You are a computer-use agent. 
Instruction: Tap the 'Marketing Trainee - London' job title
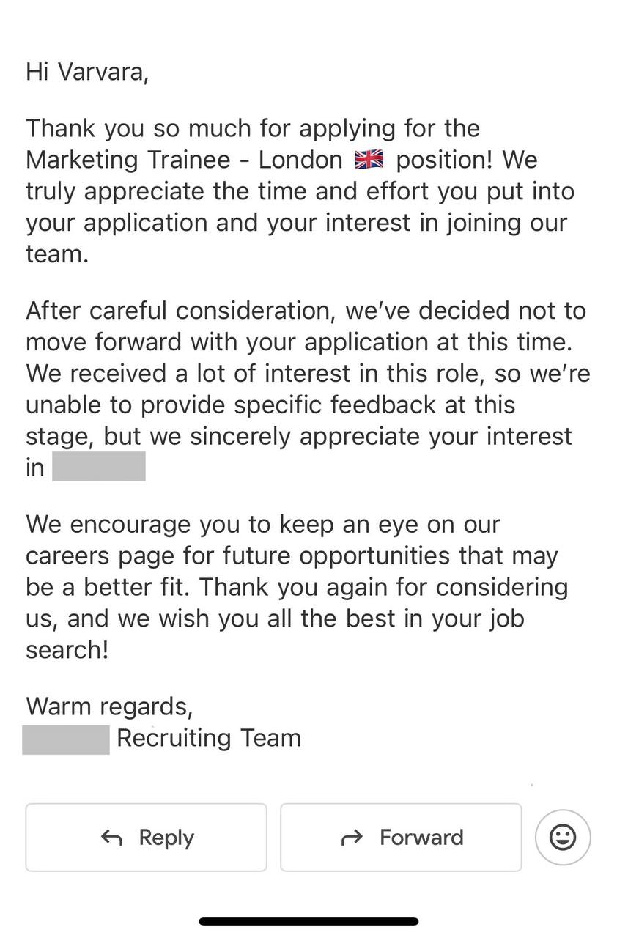tap(184, 160)
